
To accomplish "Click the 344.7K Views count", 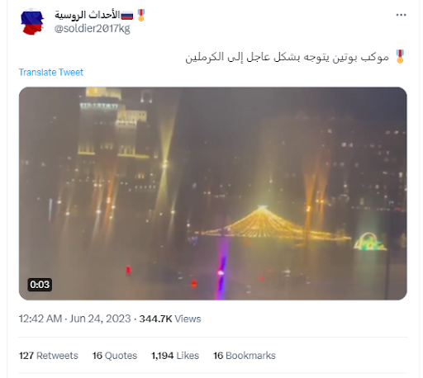I will [x=170, y=319].
